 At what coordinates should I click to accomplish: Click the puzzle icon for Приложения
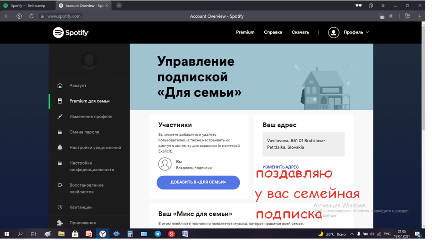(x=60, y=223)
